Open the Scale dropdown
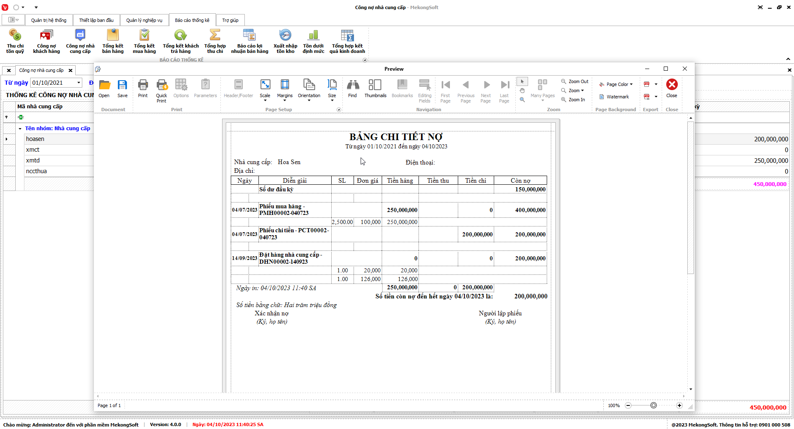794x429 pixels. click(x=265, y=90)
